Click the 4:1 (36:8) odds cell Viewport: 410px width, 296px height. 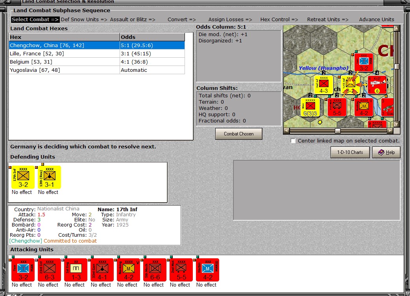coord(152,62)
